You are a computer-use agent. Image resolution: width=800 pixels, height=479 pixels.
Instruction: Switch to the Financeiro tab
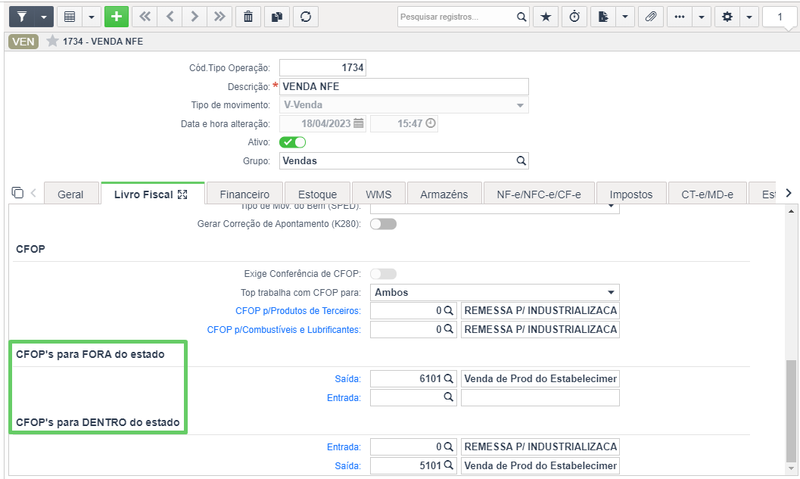click(244, 194)
